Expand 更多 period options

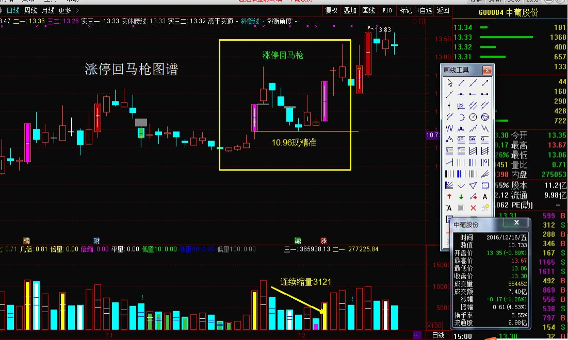69,11
